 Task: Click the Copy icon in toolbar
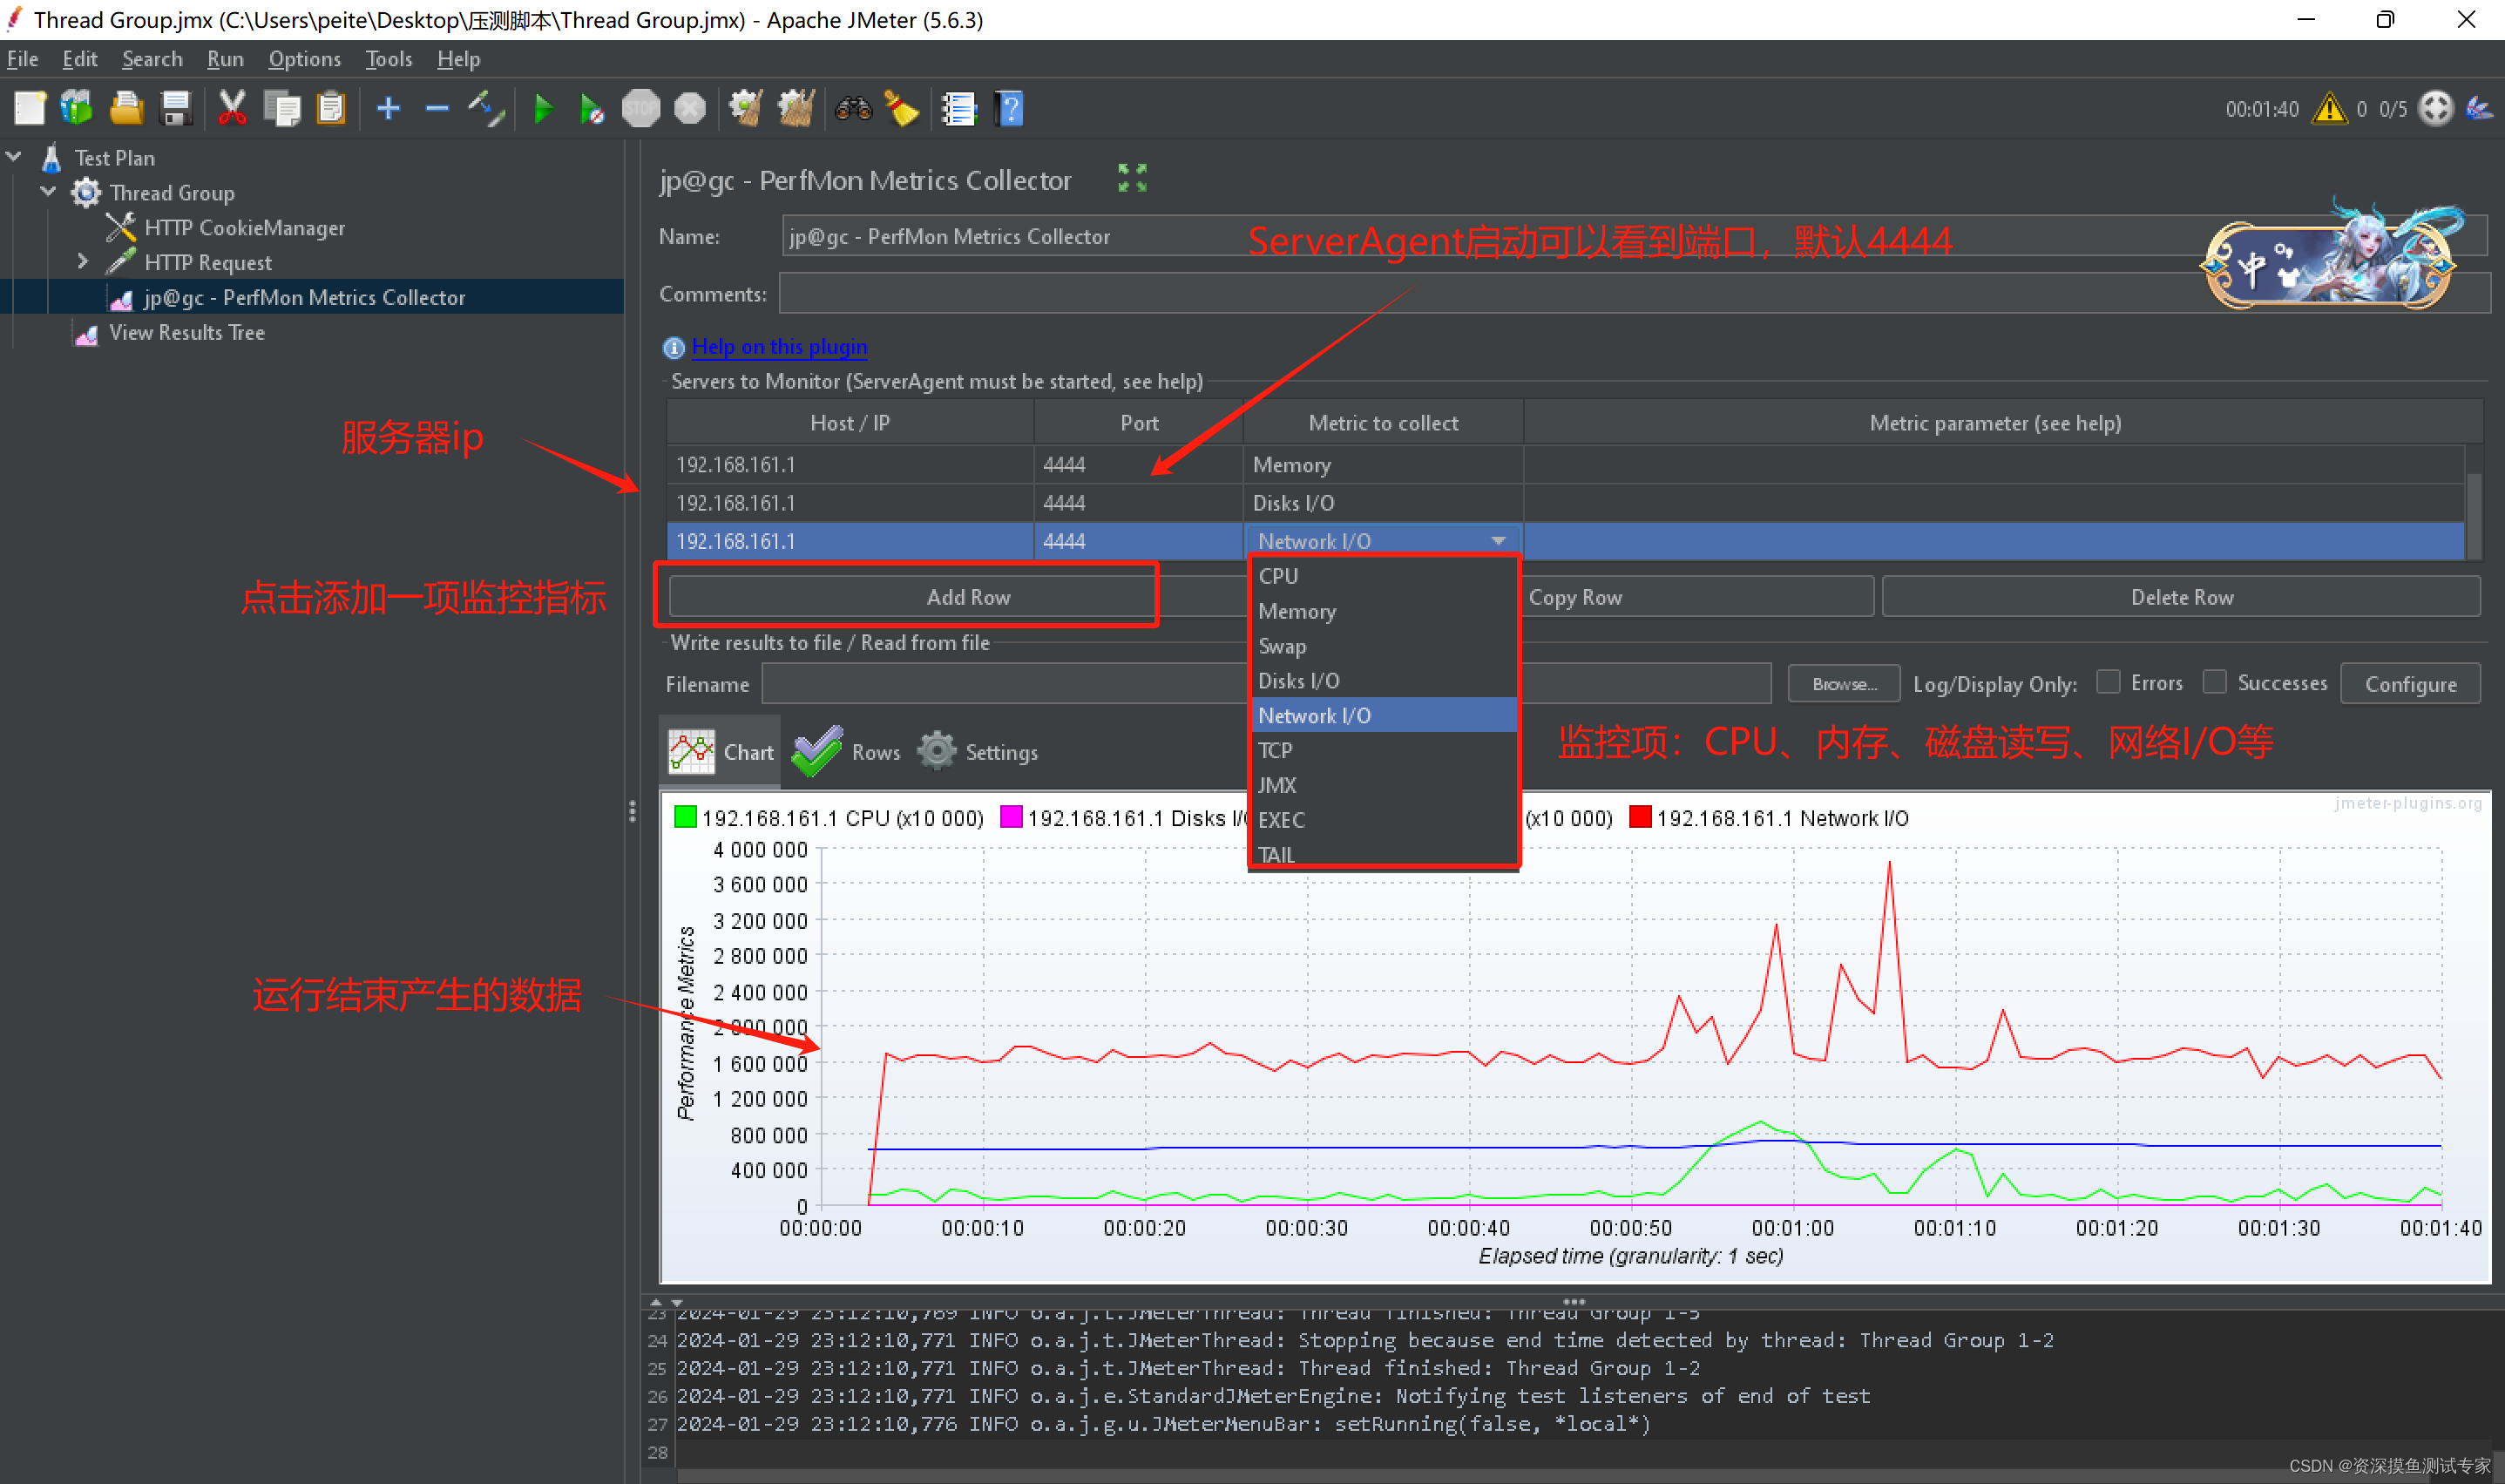[x=282, y=108]
